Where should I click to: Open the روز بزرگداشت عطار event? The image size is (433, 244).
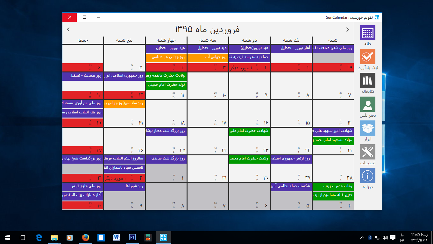pyautogui.click(x=166, y=131)
